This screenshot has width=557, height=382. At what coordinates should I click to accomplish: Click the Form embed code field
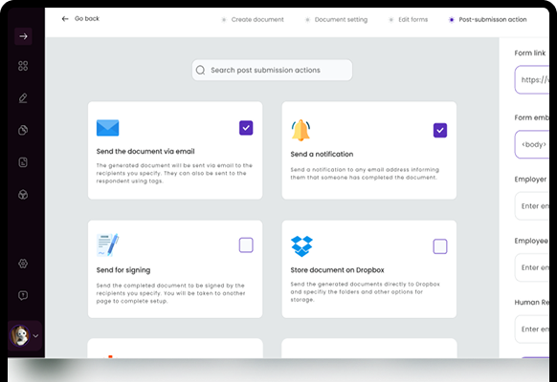532,144
